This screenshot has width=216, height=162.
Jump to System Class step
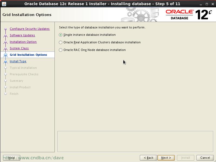(19, 48)
